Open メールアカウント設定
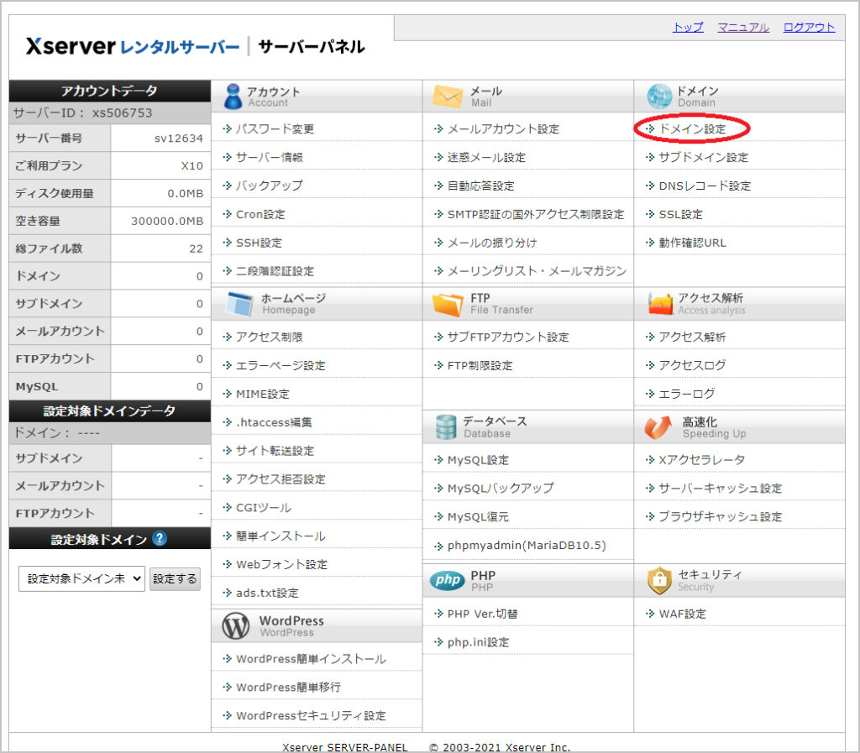 pyautogui.click(x=504, y=128)
